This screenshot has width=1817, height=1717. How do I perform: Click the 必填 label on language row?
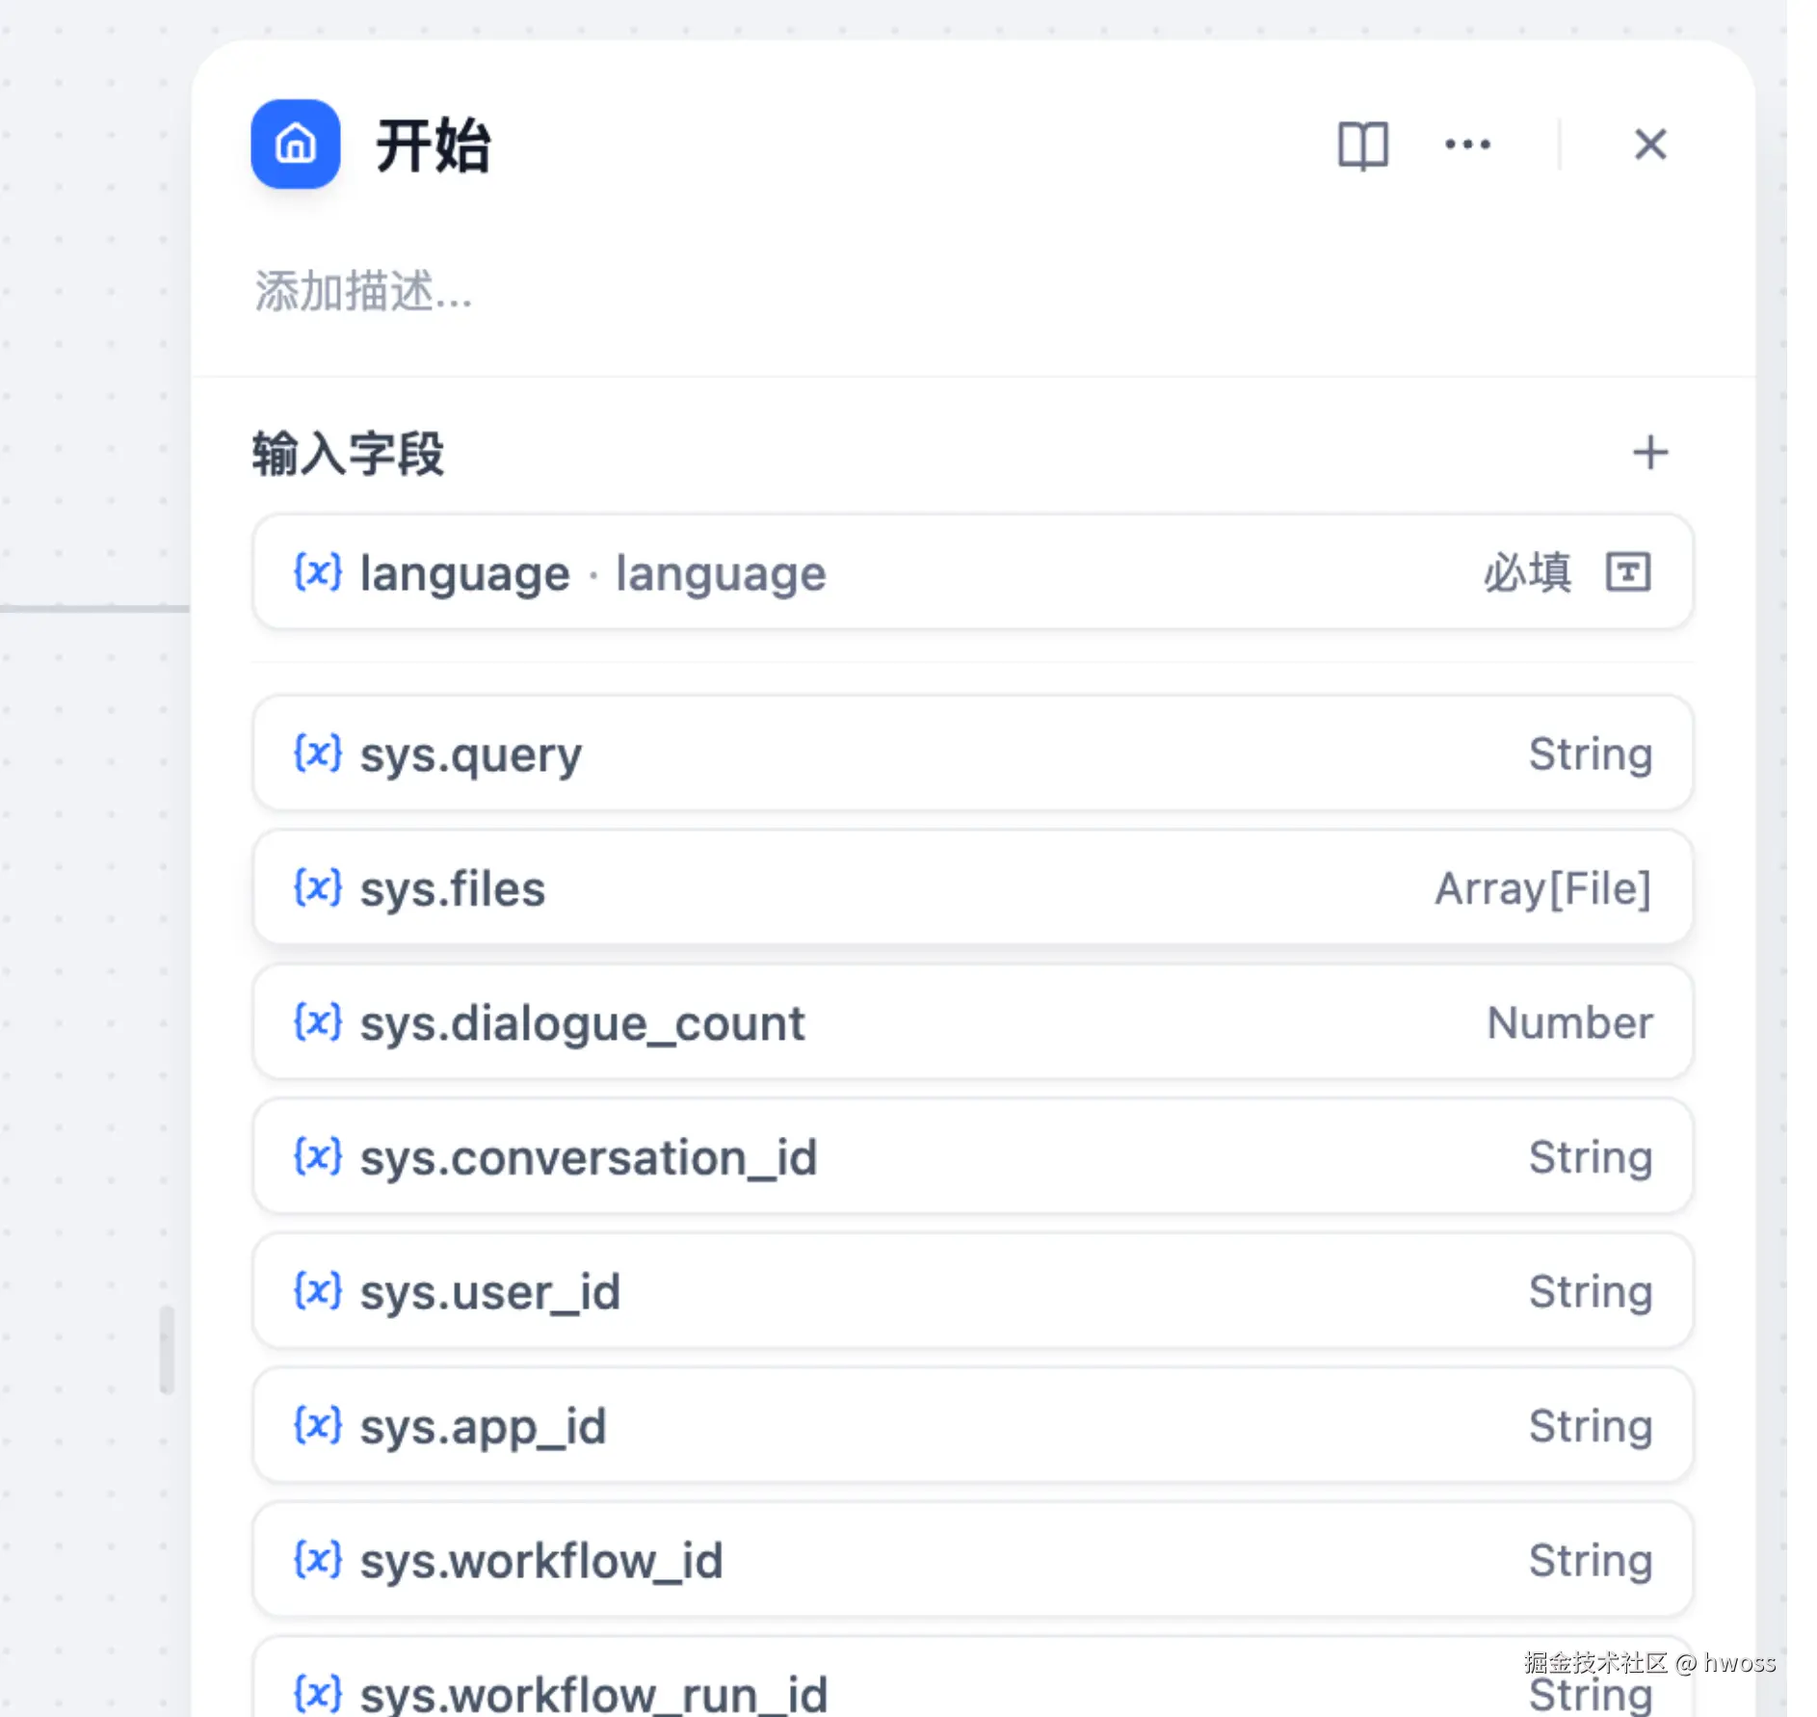pyautogui.click(x=1527, y=572)
